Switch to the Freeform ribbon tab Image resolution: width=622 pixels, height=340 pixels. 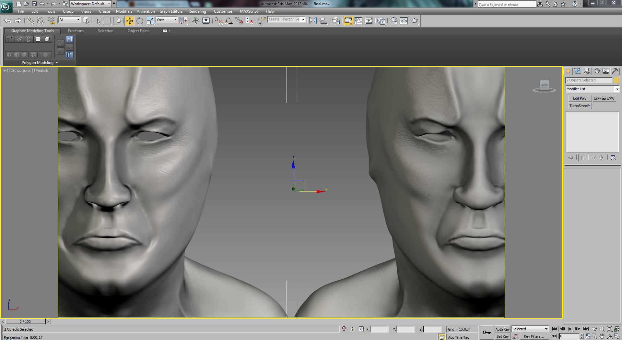76,31
